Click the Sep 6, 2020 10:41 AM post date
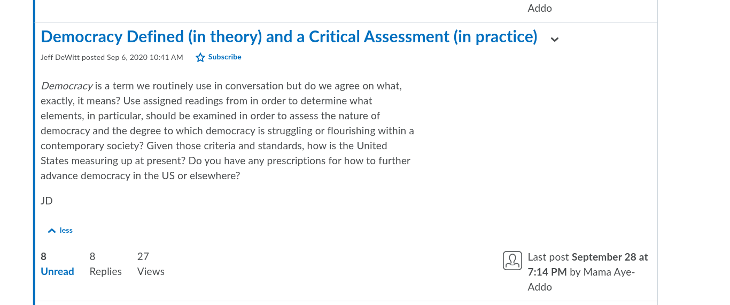Image resolution: width=730 pixels, height=305 pixels. [x=145, y=57]
